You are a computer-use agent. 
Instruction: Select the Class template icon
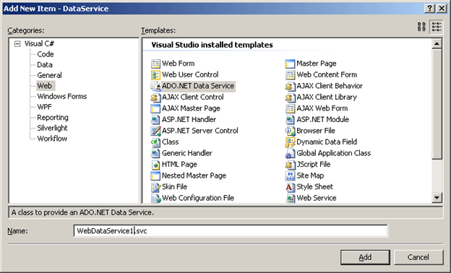pyautogui.click(x=155, y=142)
